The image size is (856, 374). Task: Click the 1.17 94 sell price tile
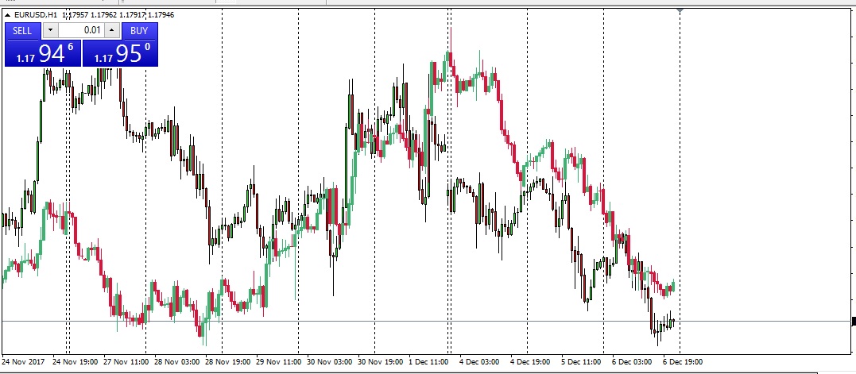(43, 53)
